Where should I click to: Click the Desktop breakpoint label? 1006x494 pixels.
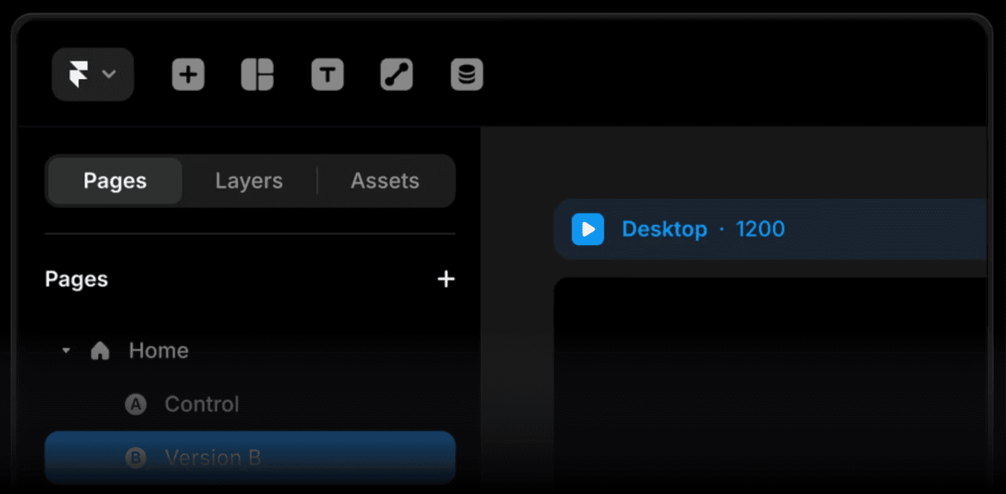[664, 229]
